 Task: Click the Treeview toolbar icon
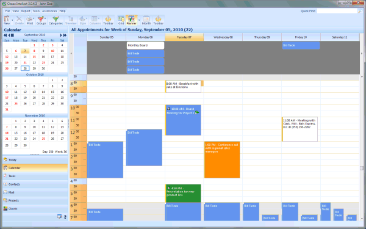71,20
